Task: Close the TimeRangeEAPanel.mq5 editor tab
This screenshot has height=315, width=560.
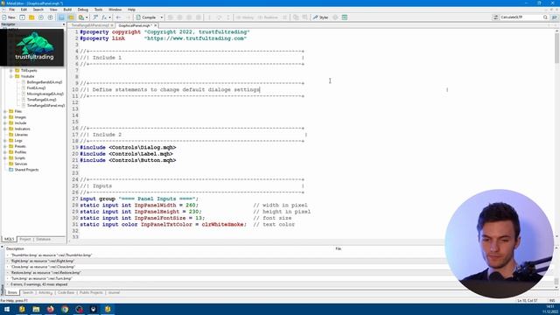Action: tap(112, 25)
